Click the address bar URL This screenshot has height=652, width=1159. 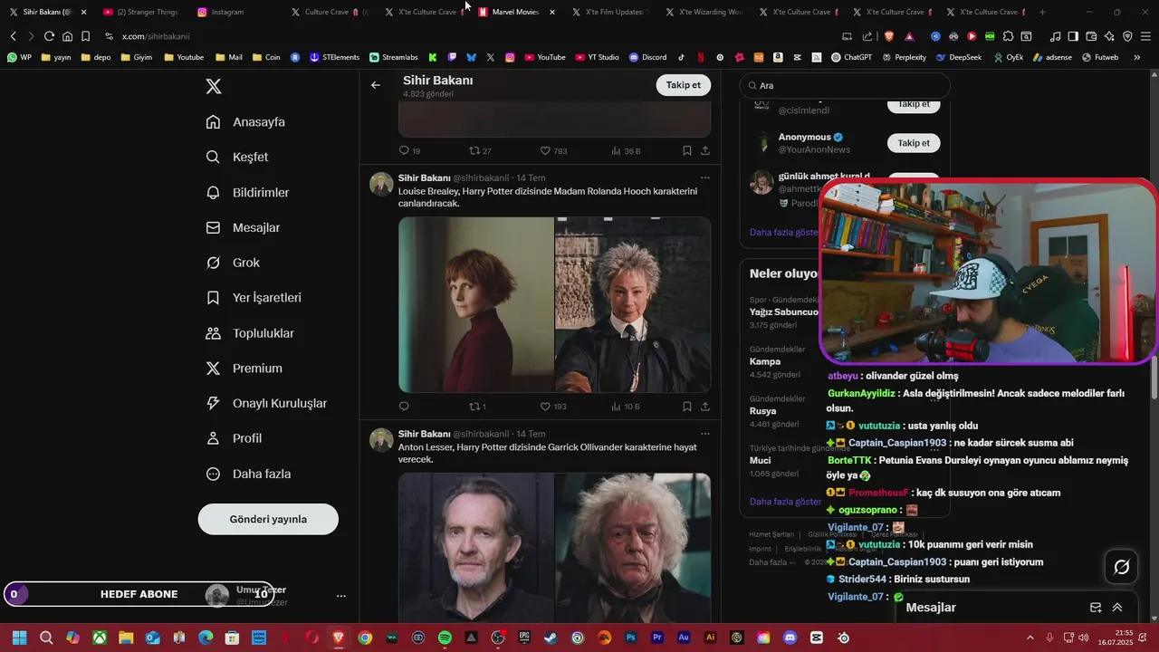155,36
